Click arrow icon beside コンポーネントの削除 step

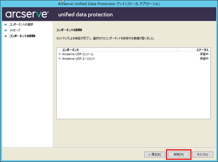click(x=6, y=36)
